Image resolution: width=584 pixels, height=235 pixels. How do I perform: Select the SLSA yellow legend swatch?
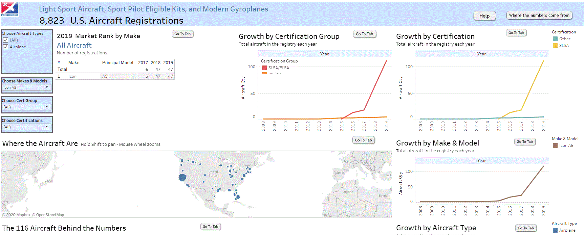point(555,46)
